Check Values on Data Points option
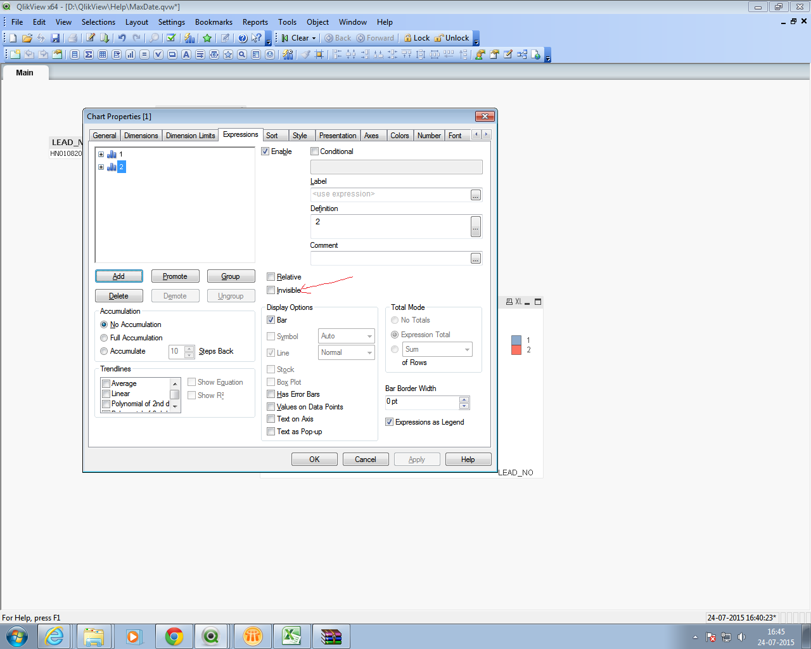 point(271,407)
